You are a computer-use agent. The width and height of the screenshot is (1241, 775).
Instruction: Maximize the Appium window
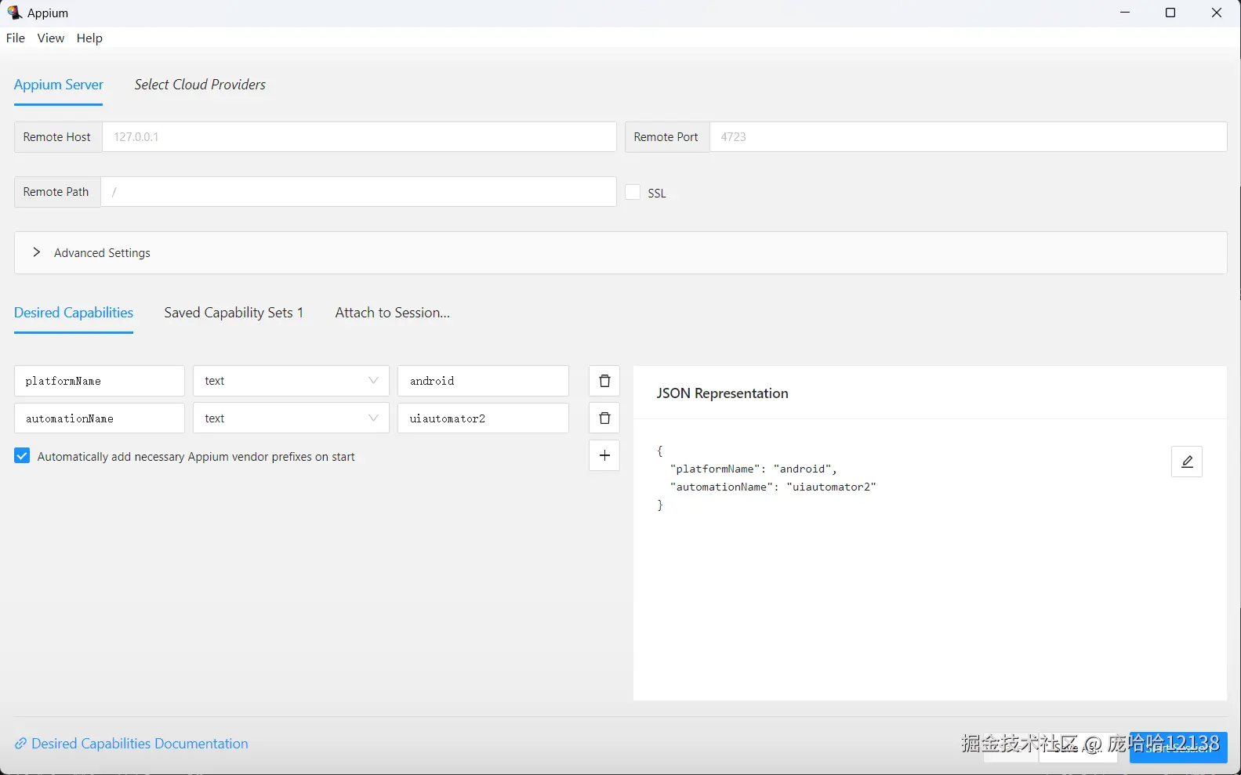[x=1170, y=13]
